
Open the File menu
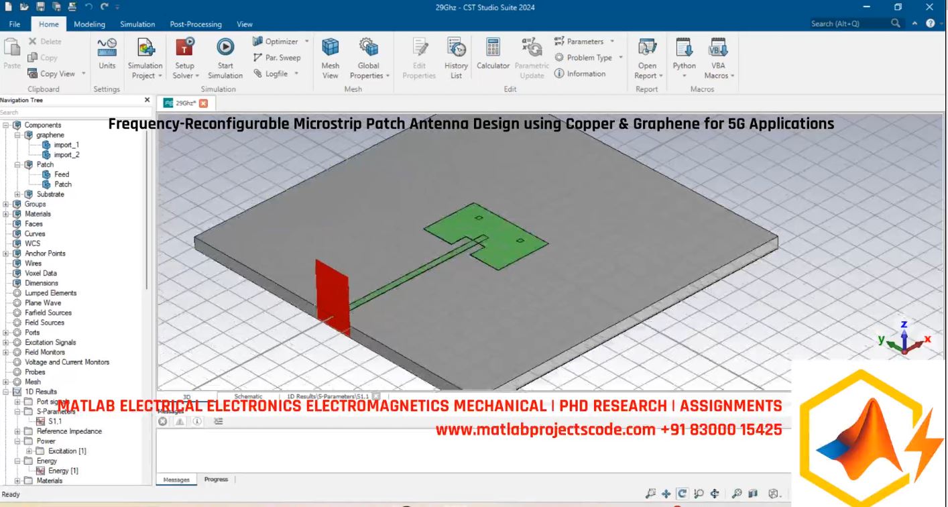click(x=15, y=24)
